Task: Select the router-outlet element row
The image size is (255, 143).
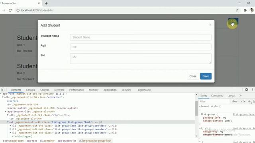Action: point(43,108)
